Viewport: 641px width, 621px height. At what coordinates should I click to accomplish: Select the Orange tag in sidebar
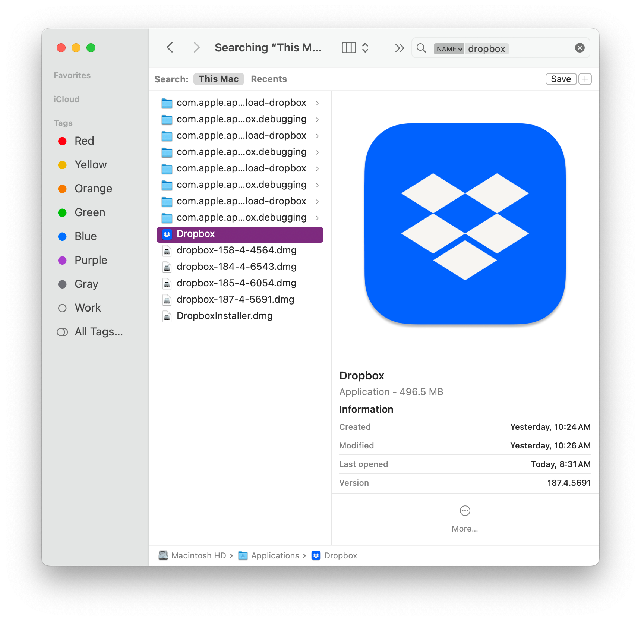click(x=93, y=189)
